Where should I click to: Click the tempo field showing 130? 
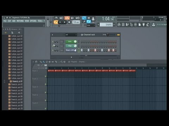76,22
